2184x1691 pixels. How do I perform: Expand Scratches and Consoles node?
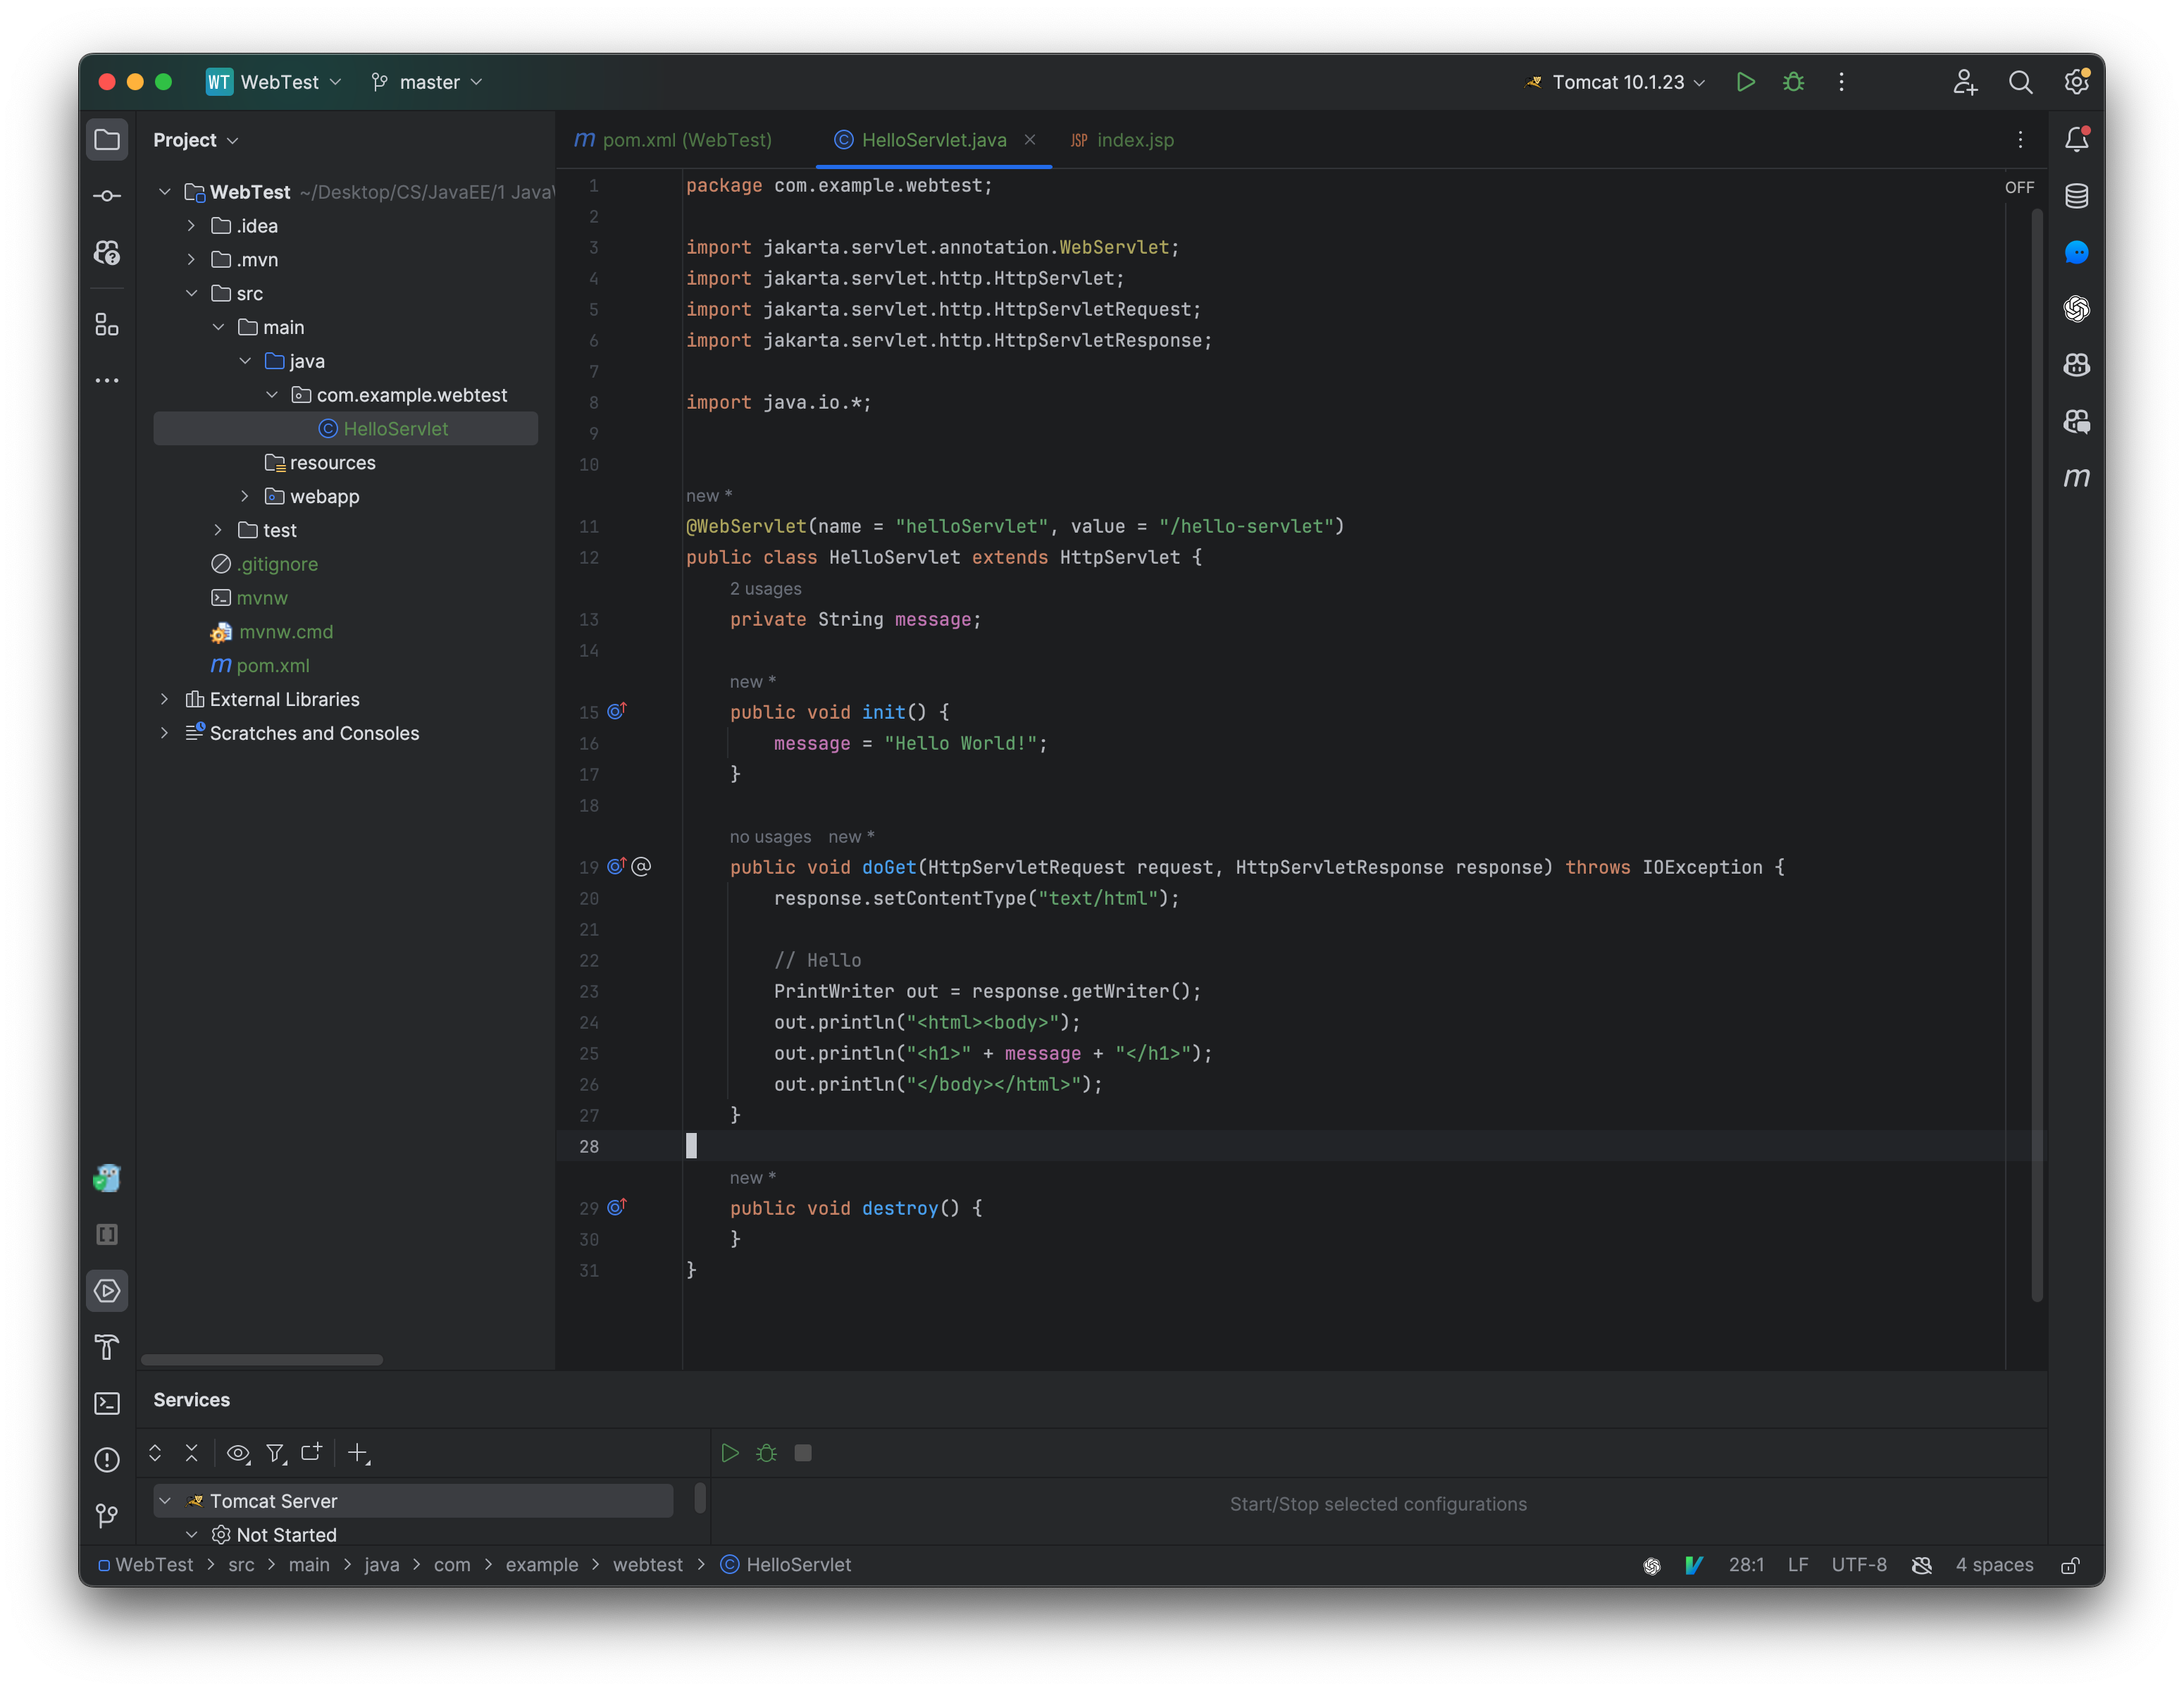[x=164, y=733]
